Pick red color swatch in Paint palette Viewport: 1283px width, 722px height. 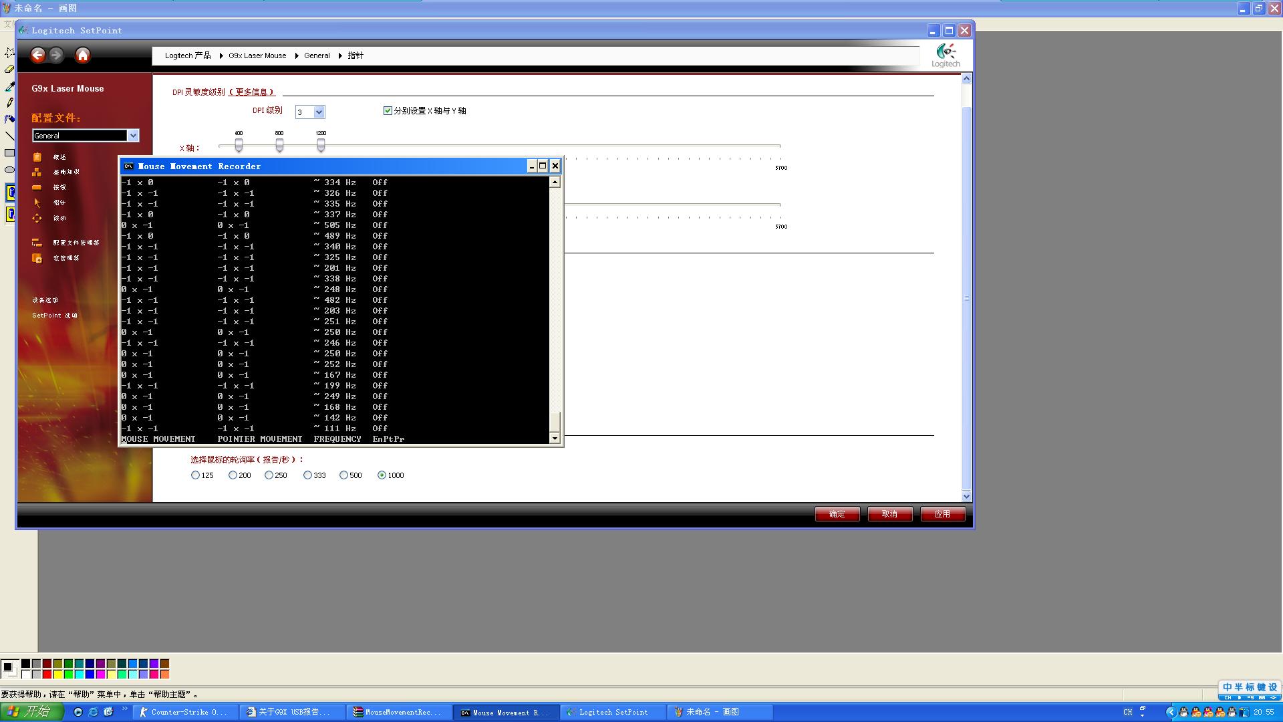pyautogui.click(x=47, y=675)
